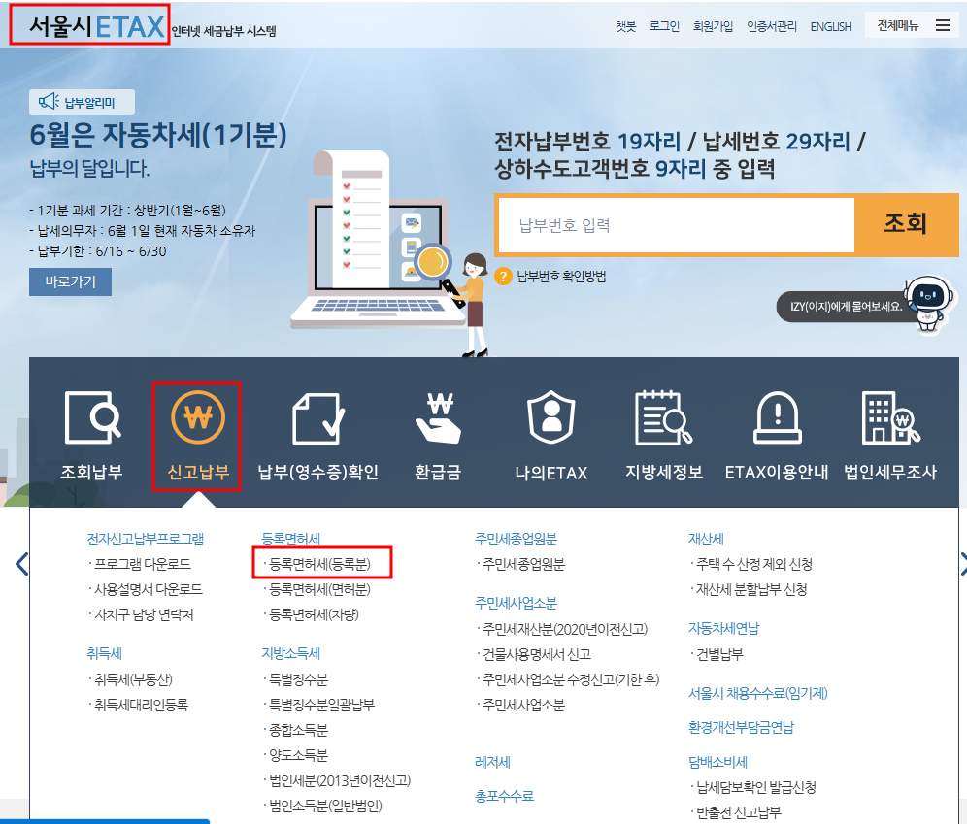This screenshot has width=967, height=824.
Task: Open 양도소득분 link
Action: click(x=298, y=755)
